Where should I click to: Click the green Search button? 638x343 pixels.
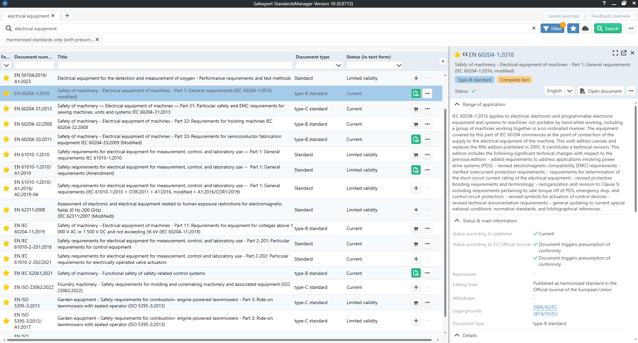pos(608,29)
